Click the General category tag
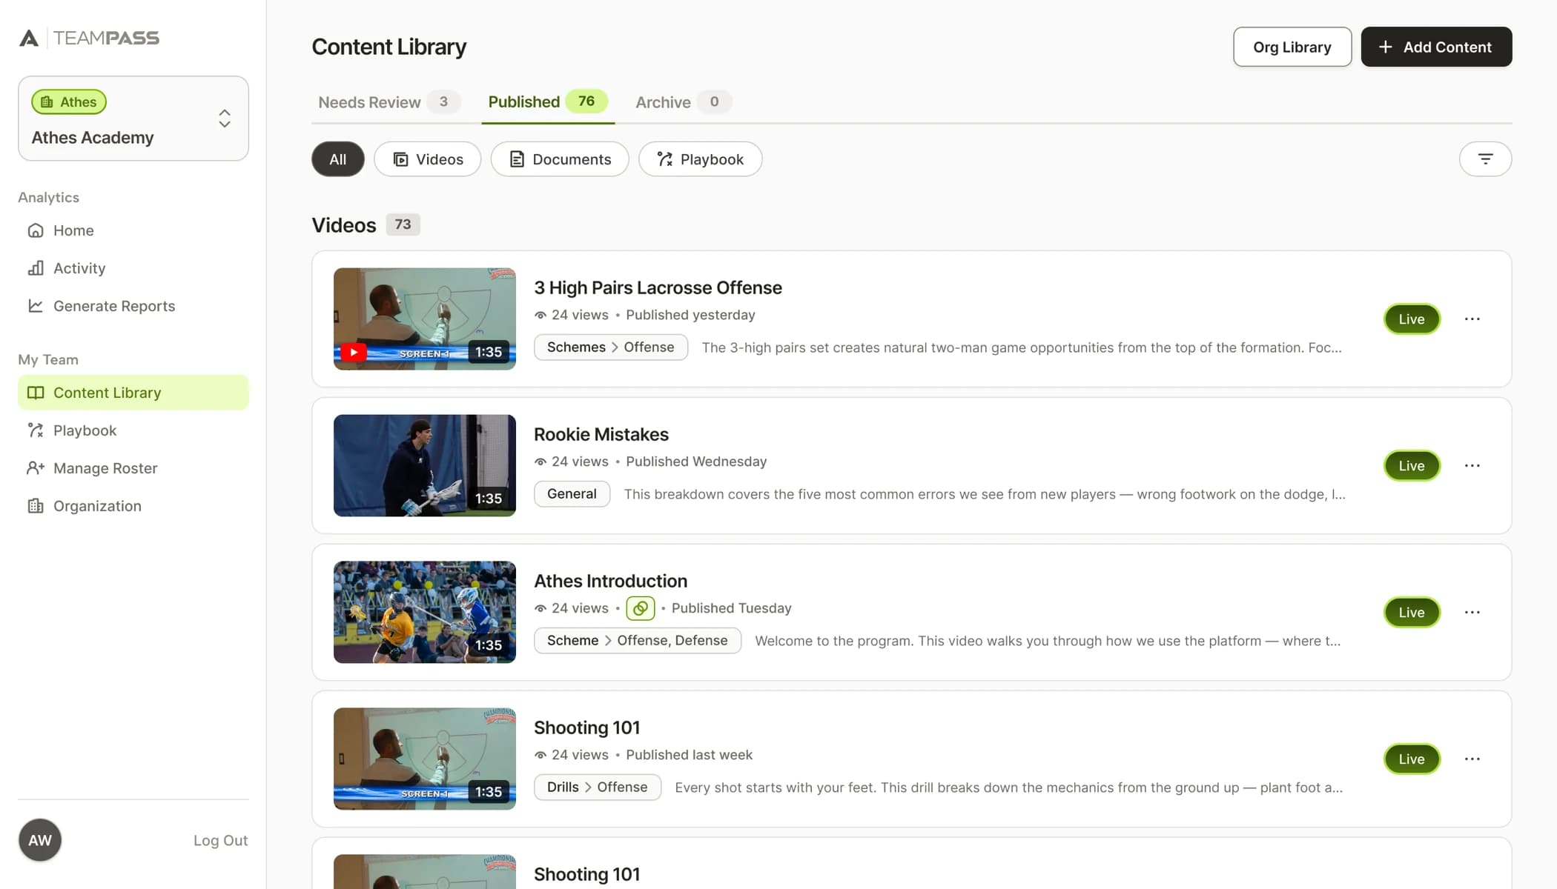 (572, 494)
